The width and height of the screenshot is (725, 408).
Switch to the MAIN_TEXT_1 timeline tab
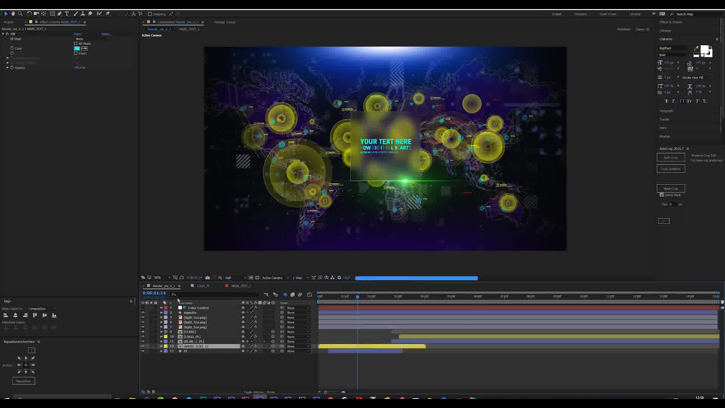coord(241,286)
